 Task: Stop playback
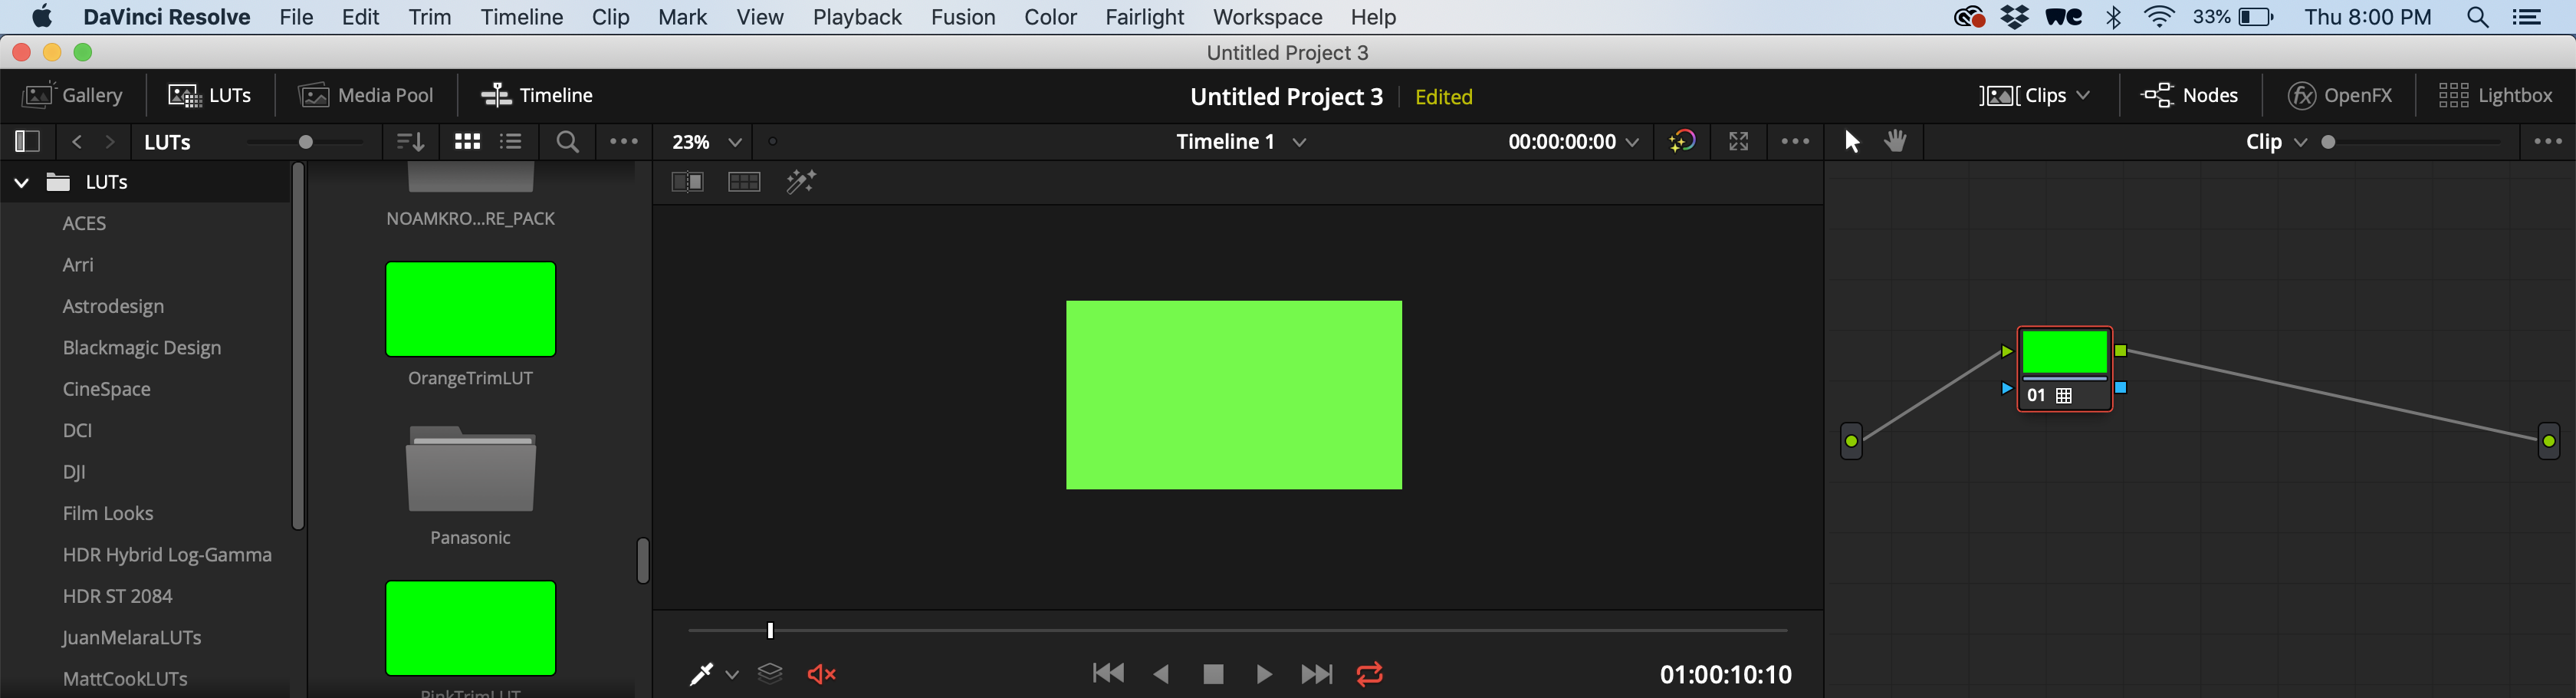pos(1213,675)
